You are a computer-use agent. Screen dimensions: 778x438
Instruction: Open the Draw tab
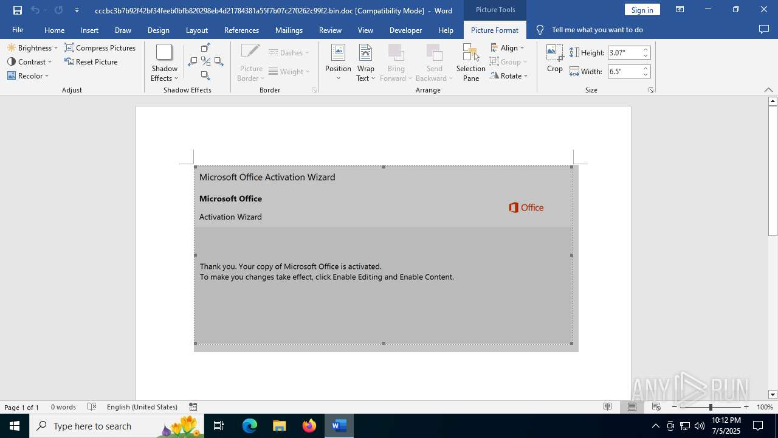point(123,30)
